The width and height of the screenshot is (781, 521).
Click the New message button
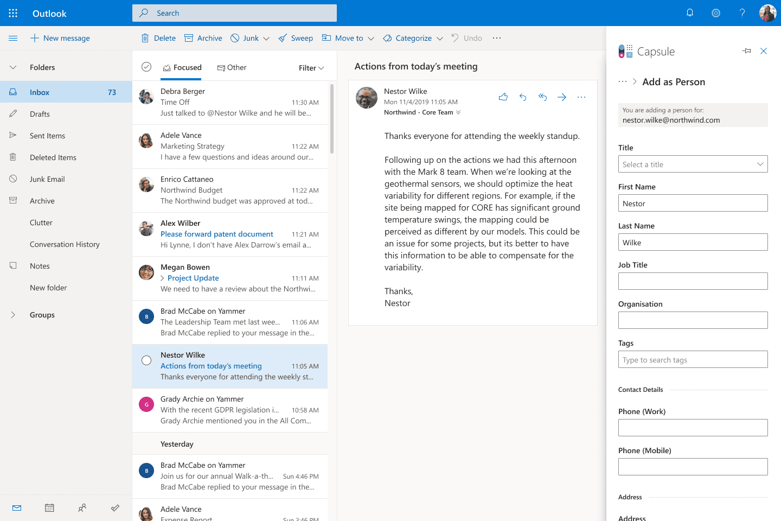click(60, 38)
